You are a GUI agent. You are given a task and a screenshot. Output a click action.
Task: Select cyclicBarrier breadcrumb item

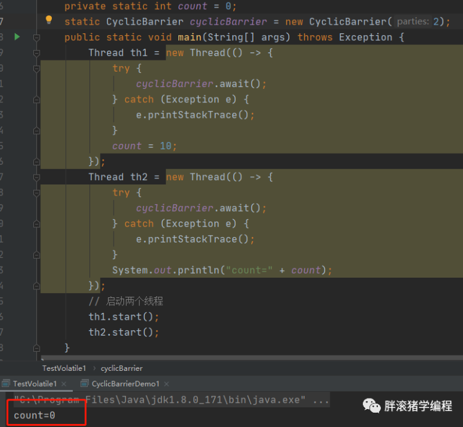coord(122,368)
